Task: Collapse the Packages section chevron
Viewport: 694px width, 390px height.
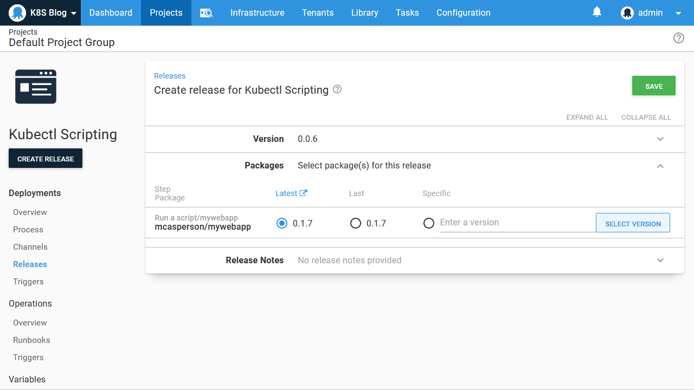Action: point(660,166)
